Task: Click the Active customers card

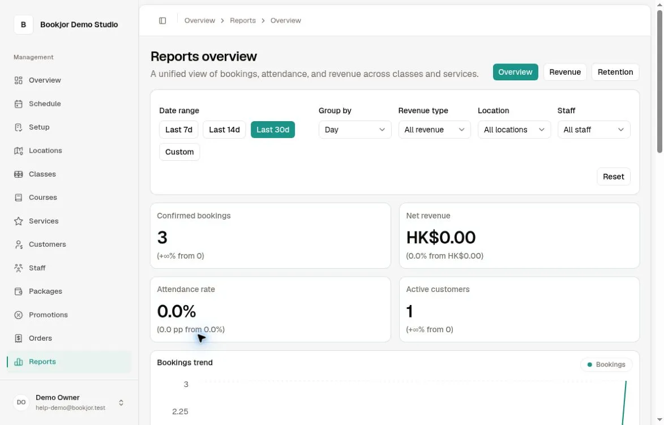Action: click(x=519, y=310)
